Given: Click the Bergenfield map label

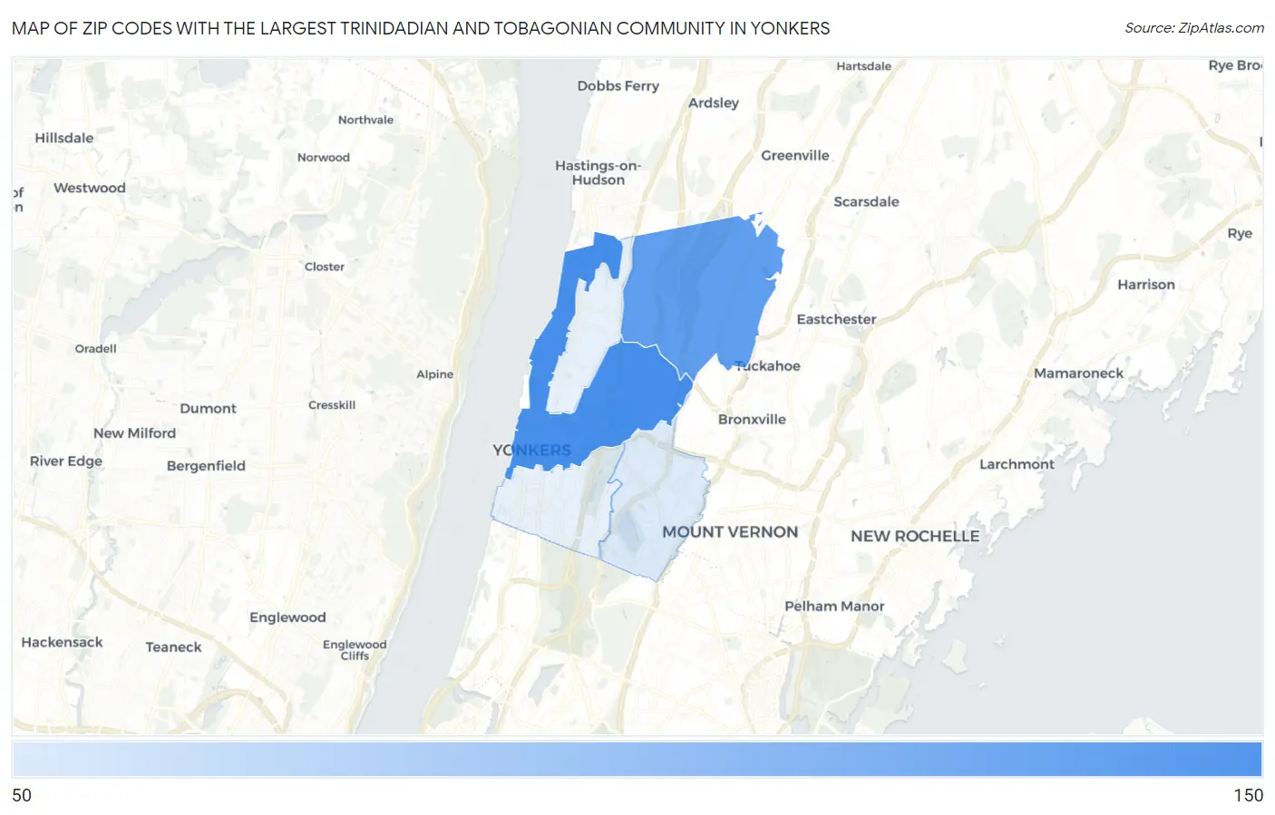Looking at the screenshot, I should click(206, 466).
